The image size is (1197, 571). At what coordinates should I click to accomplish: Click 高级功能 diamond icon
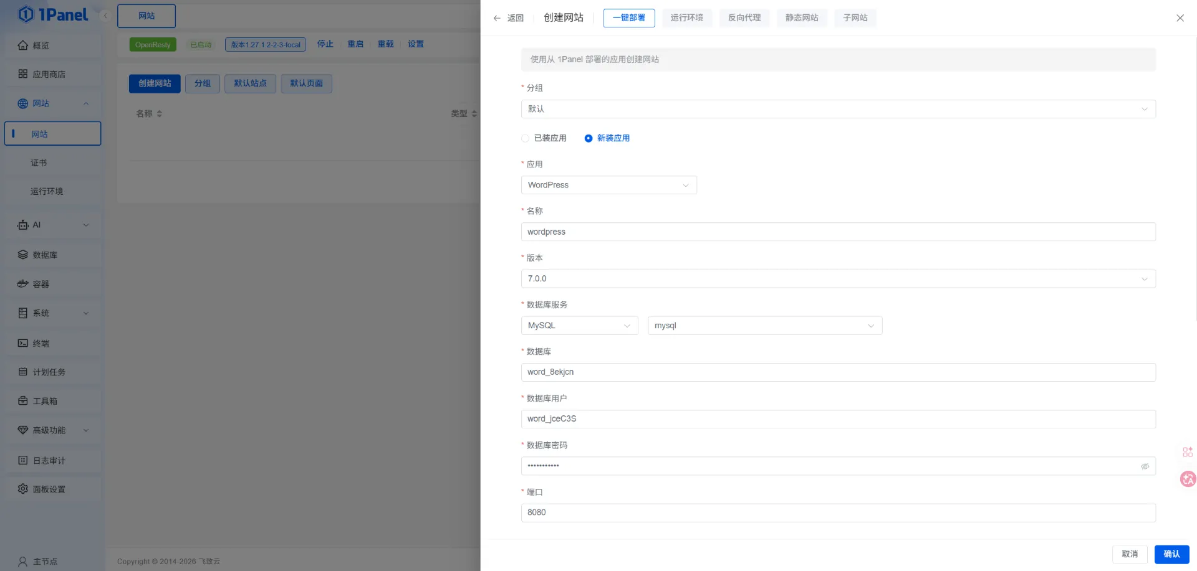click(23, 430)
